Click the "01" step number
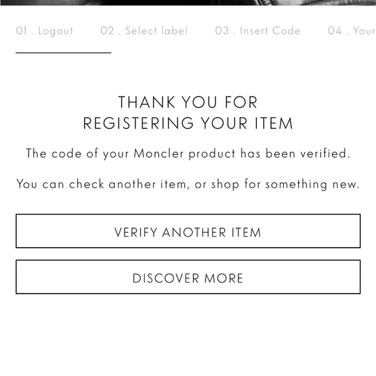Image resolution: width=376 pixels, height=376 pixels. coord(21,30)
